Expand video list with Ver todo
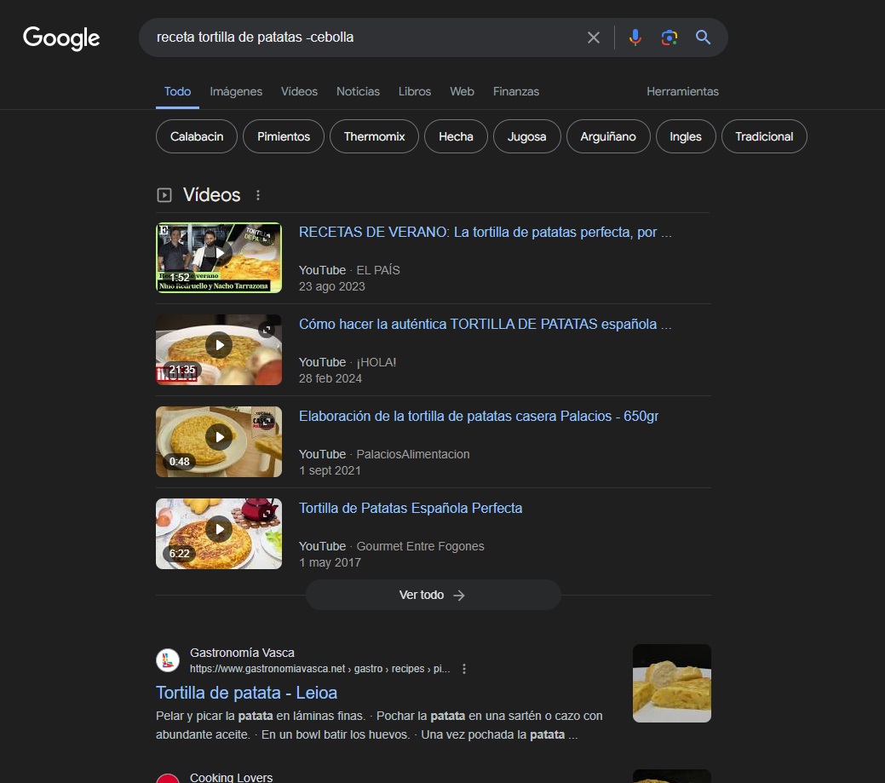Image resolution: width=885 pixels, height=783 pixels. click(433, 595)
